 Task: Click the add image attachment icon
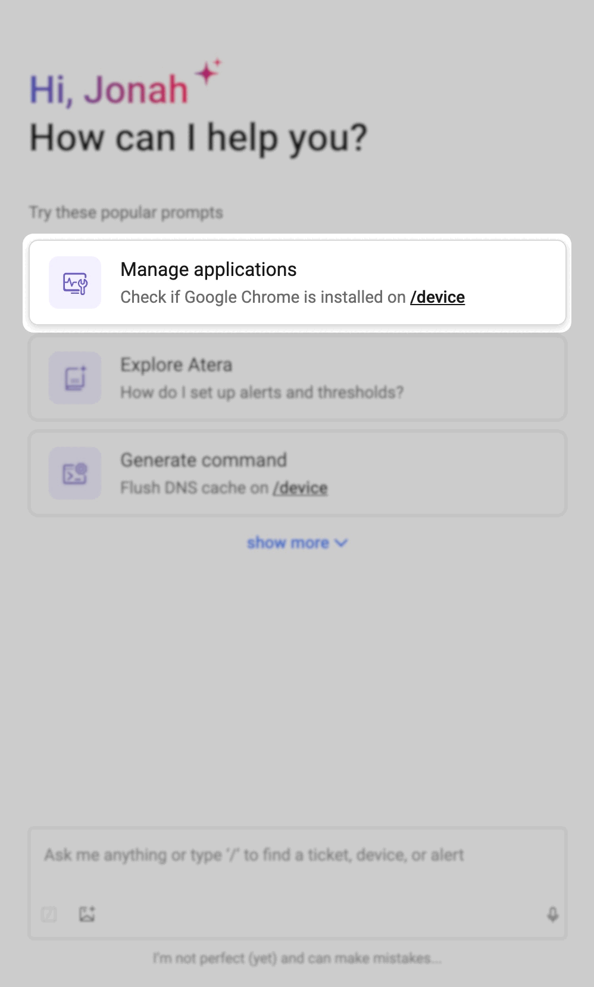[87, 914]
